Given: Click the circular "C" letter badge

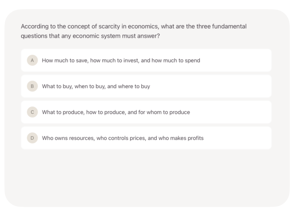Looking at the screenshot, I should tap(32, 112).
